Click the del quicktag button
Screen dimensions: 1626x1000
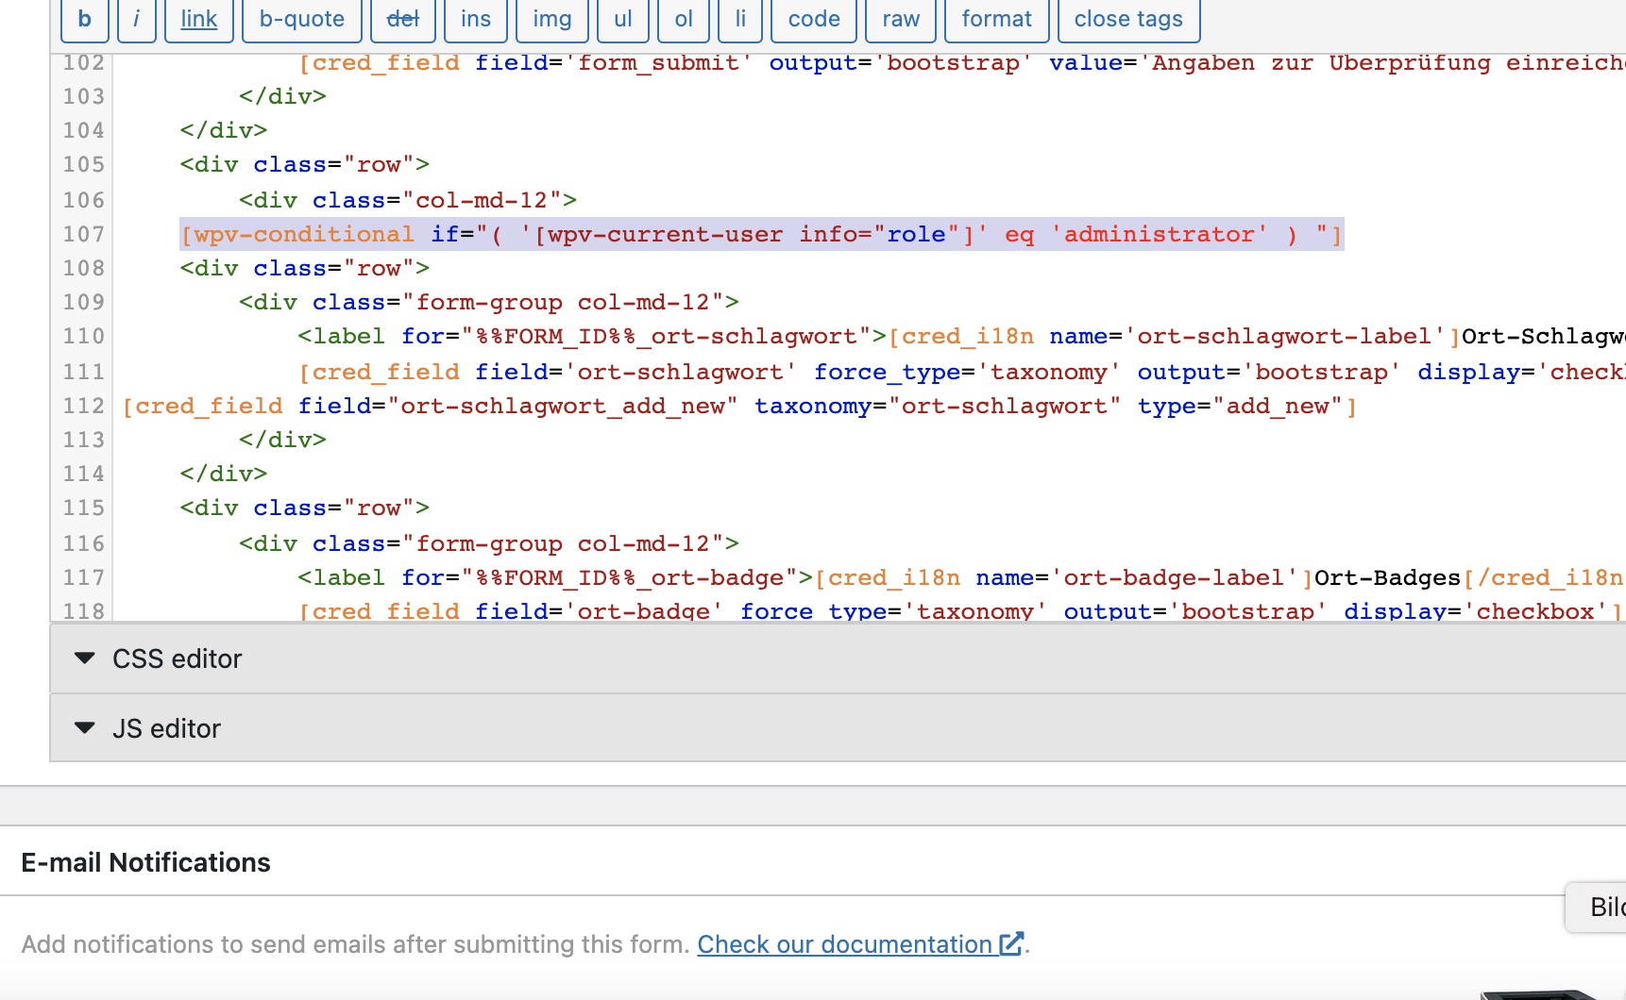click(x=403, y=20)
